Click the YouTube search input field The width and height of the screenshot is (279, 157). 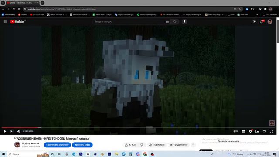[x=129, y=21]
